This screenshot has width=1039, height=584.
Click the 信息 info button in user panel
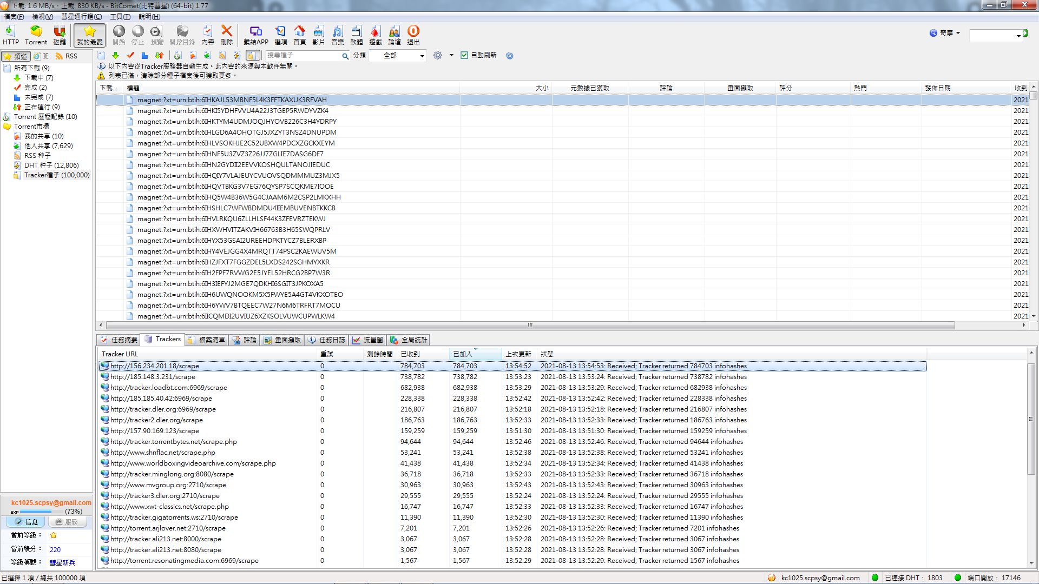tap(27, 522)
